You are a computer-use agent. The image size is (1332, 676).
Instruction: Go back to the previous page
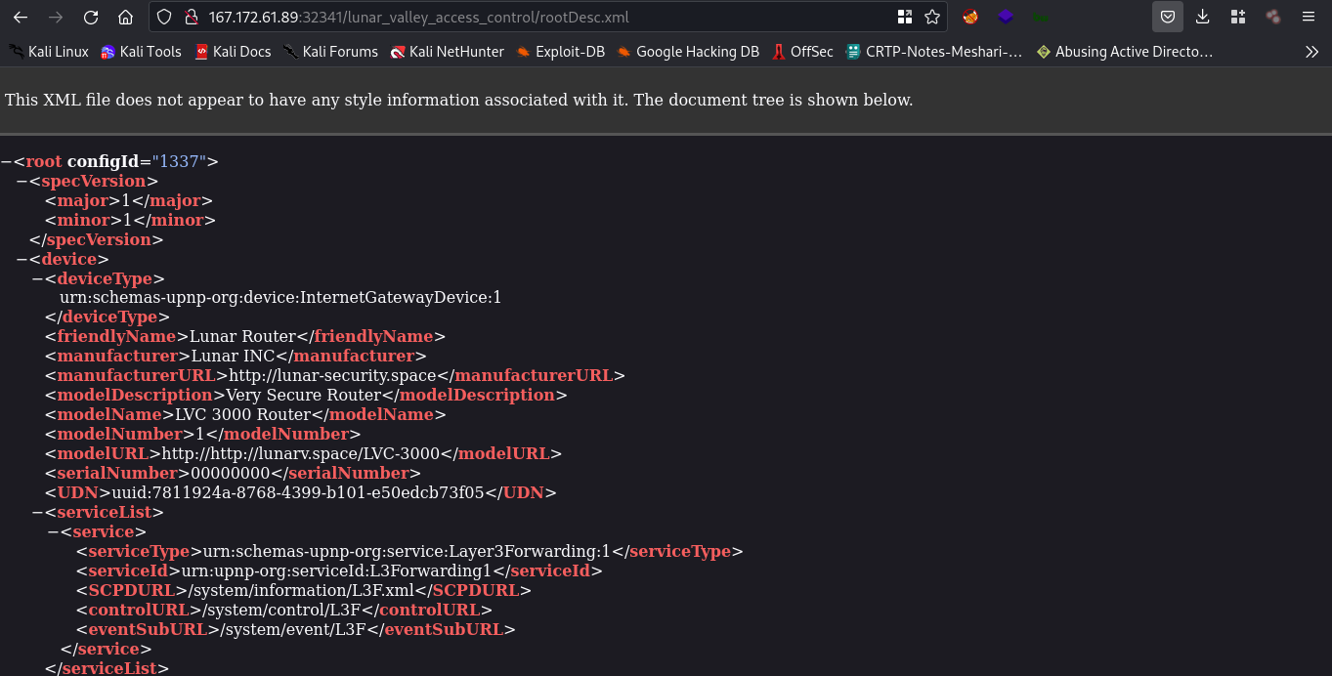coord(20,17)
